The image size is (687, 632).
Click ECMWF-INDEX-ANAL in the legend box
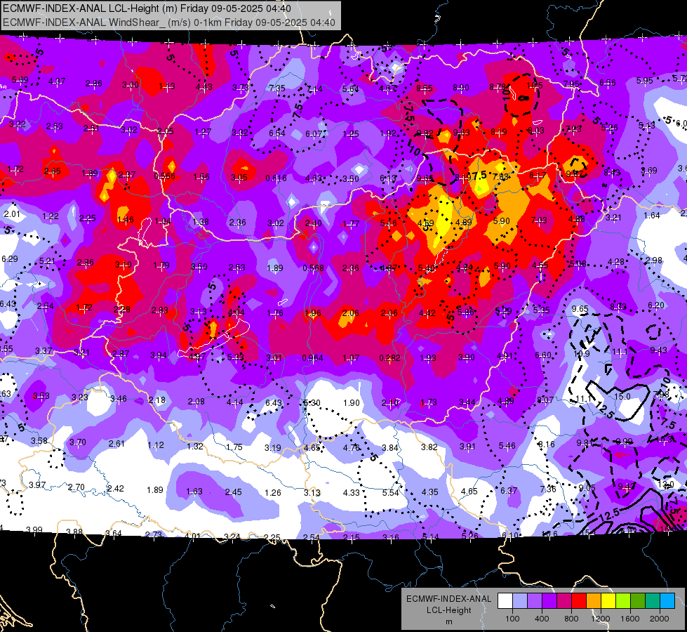click(449, 599)
